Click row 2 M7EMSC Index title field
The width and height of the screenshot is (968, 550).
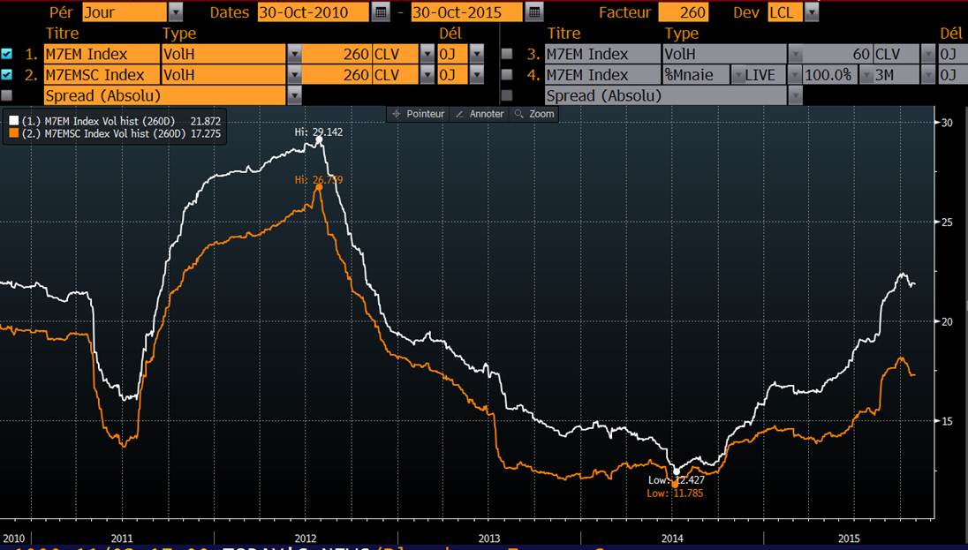[102, 75]
